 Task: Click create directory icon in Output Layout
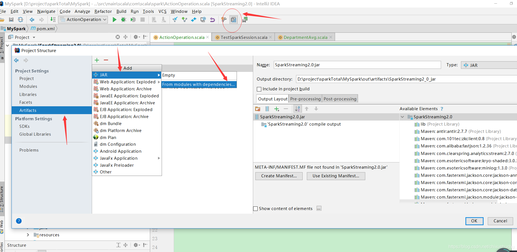[x=258, y=109]
